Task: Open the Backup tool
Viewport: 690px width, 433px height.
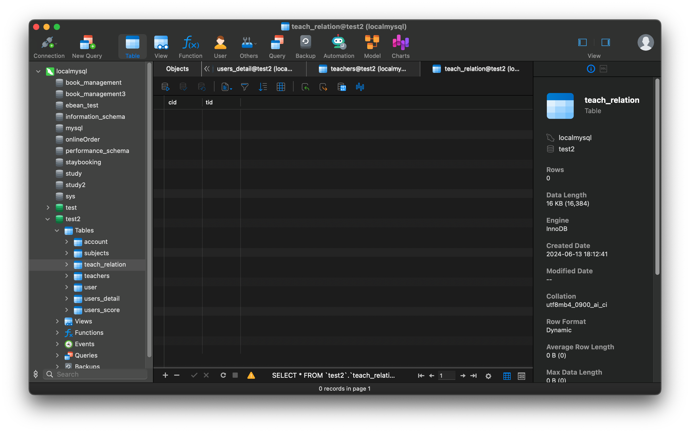Action: [x=305, y=46]
